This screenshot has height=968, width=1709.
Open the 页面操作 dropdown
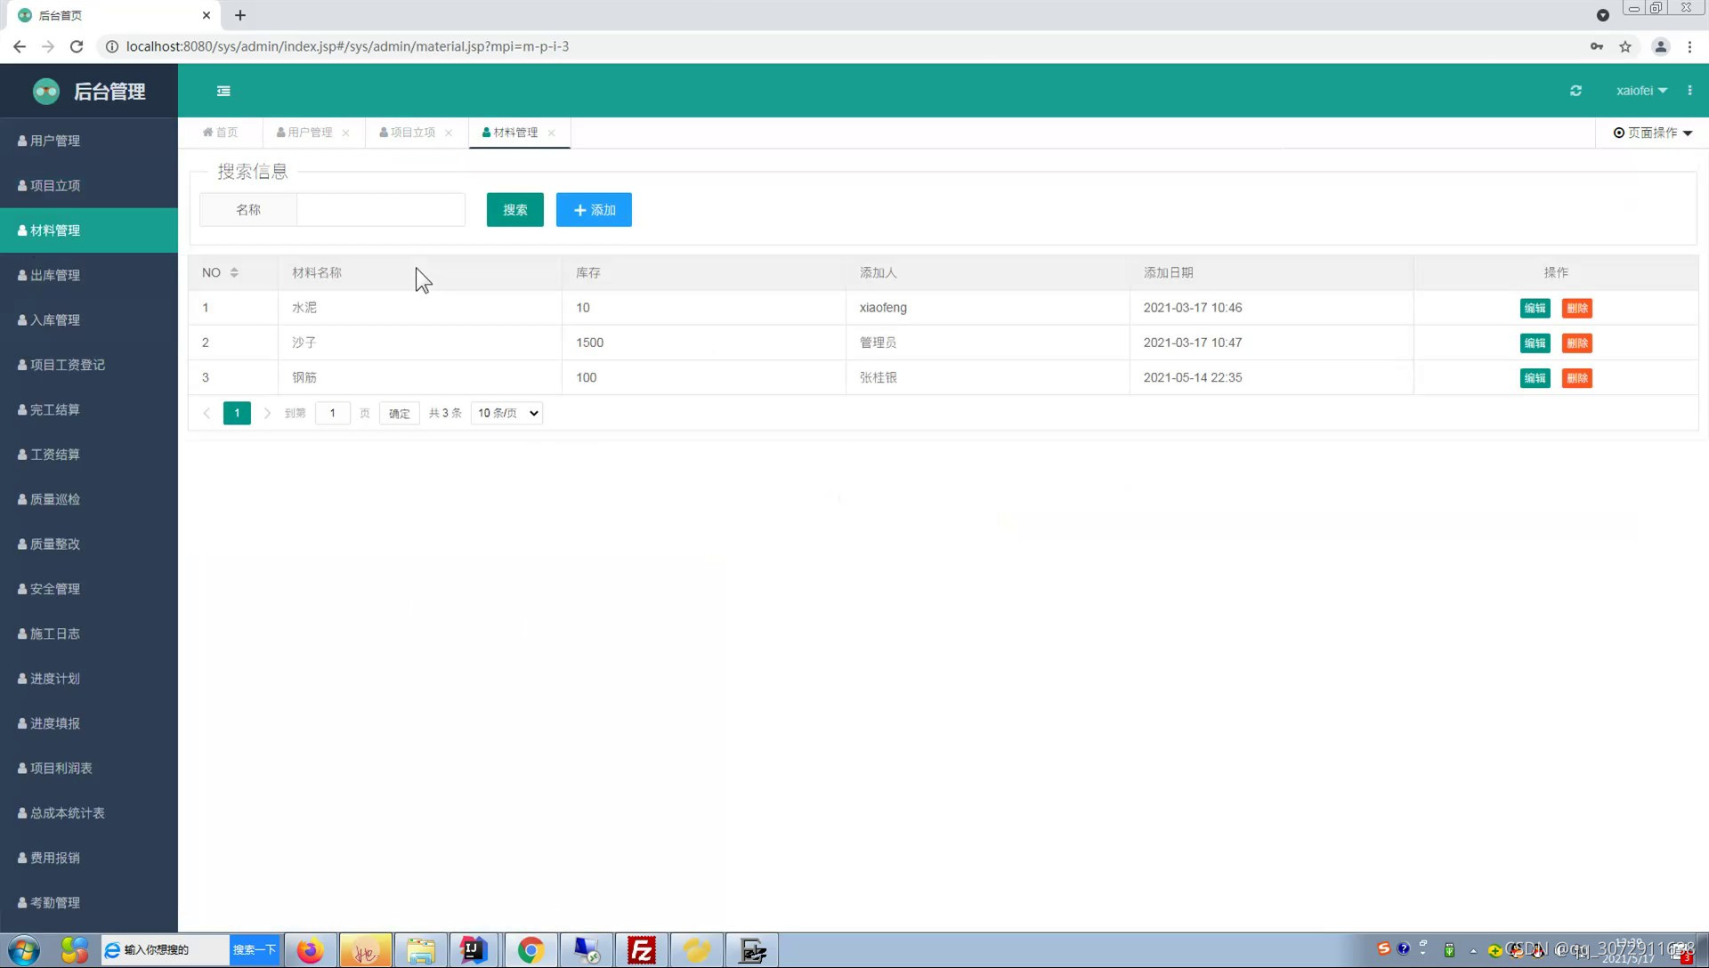(x=1653, y=133)
